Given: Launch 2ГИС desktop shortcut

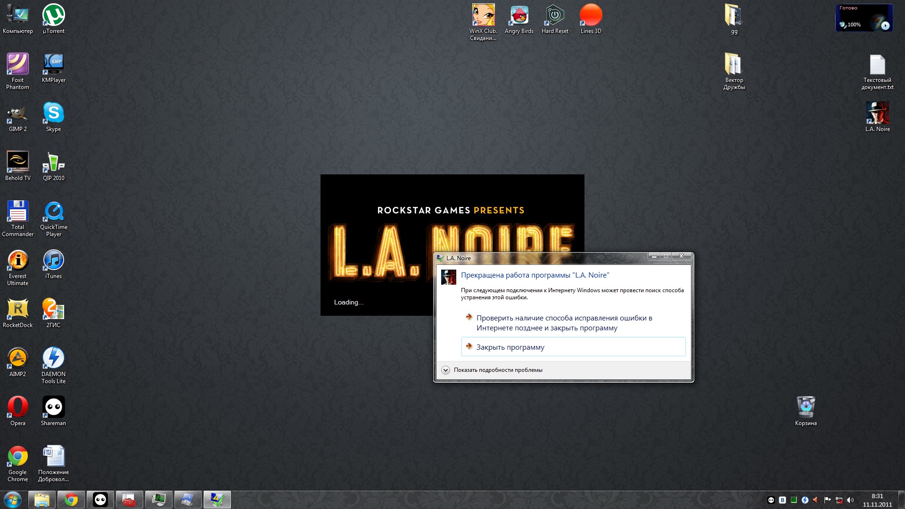Looking at the screenshot, I should 54,313.
